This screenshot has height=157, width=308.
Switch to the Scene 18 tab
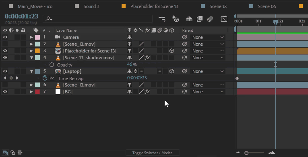[218, 6]
